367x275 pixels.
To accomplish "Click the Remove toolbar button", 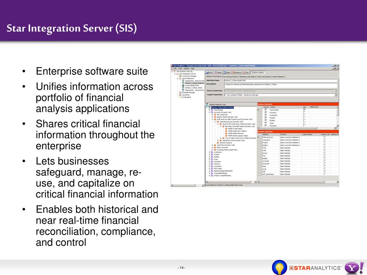I will click(x=237, y=72).
